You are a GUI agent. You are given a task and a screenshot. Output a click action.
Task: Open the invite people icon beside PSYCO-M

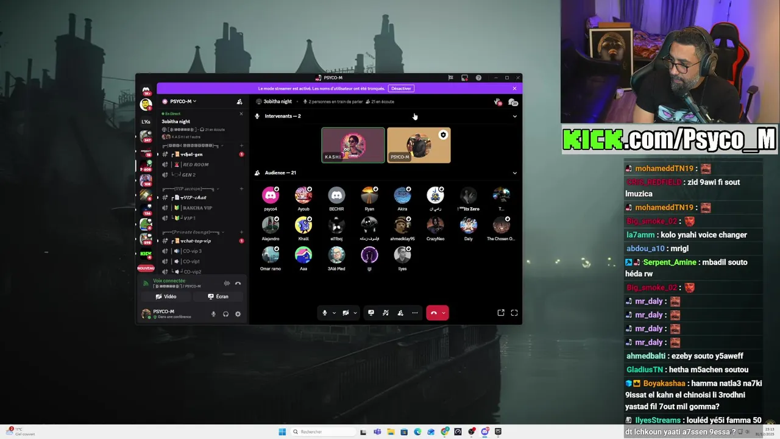[239, 101]
